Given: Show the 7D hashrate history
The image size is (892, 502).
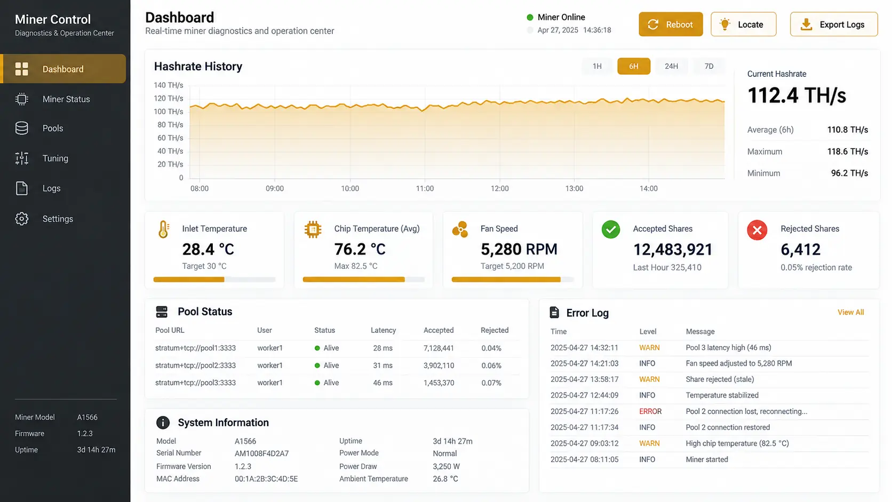Looking at the screenshot, I should (709, 66).
